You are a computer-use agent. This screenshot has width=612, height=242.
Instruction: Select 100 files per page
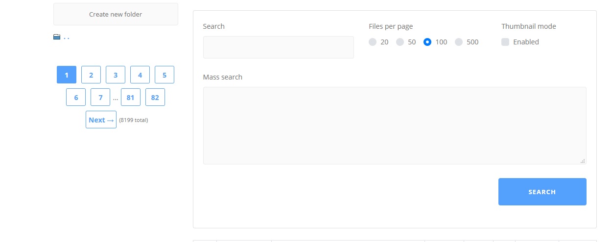pyautogui.click(x=427, y=42)
